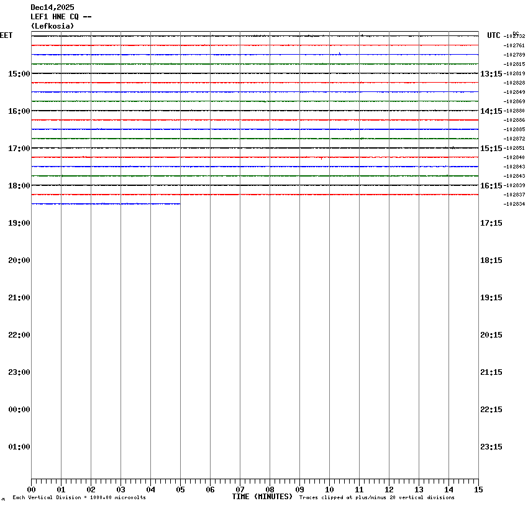Select the 18:00 EET hour label
The height and width of the screenshot is (506, 528).
(x=19, y=186)
